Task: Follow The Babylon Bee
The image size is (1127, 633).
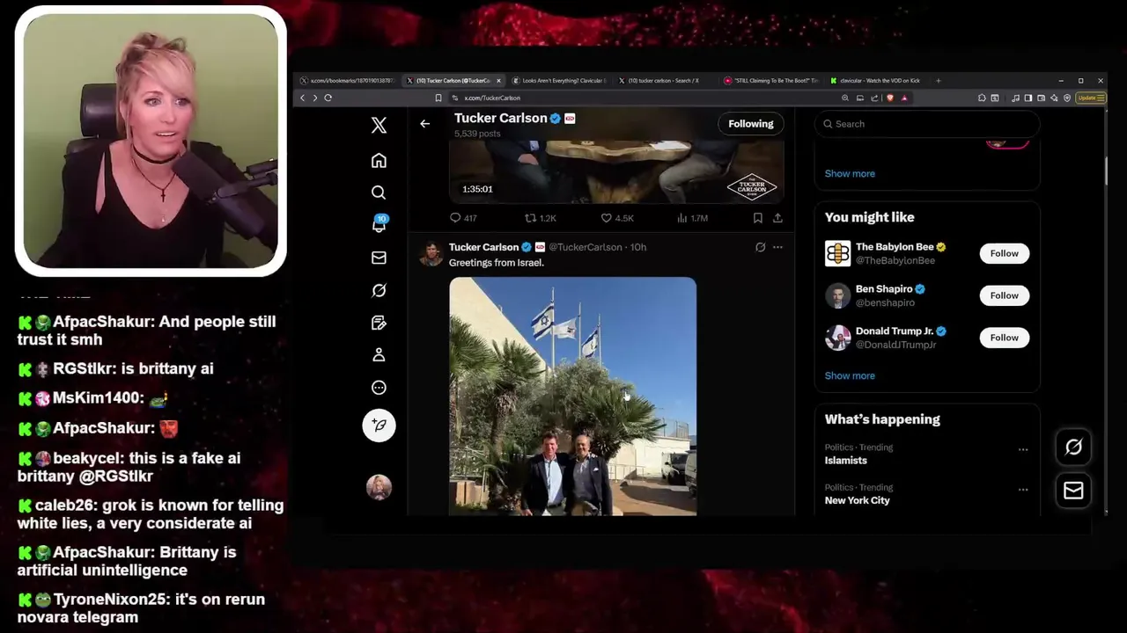Action: click(1004, 253)
